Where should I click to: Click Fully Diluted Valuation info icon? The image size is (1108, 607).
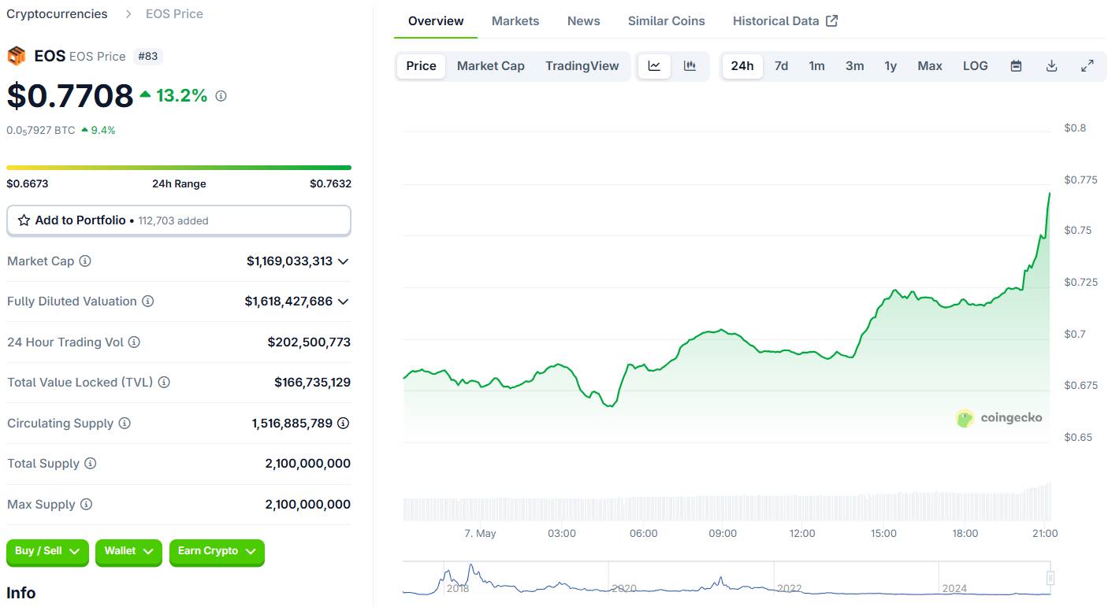pos(147,302)
